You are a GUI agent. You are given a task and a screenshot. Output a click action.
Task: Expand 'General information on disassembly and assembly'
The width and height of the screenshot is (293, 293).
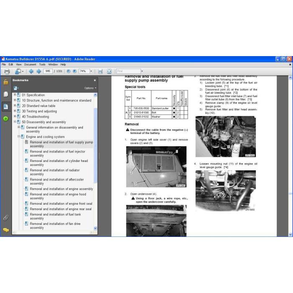[x=19, y=127]
